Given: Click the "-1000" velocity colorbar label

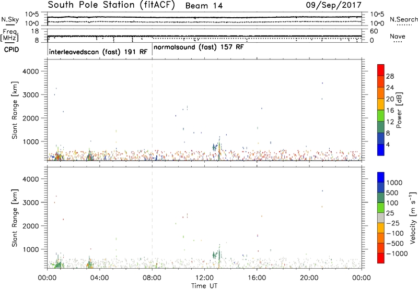Looking at the screenshot, I should pos(397,254).
